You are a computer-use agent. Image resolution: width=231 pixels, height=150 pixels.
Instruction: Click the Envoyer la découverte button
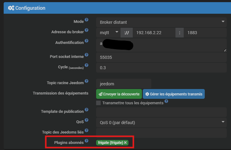tap(119, 94)
